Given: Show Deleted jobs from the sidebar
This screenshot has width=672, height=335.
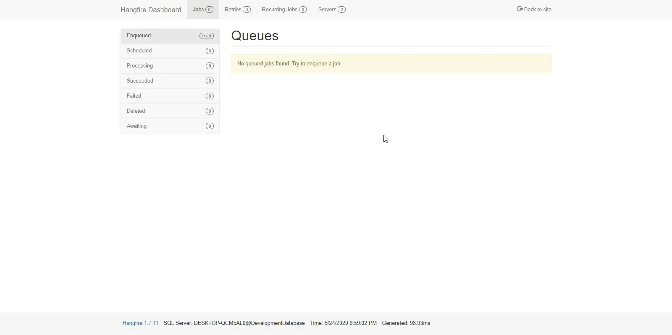Looking at the screenshot, I should click(x=136, y=111).
